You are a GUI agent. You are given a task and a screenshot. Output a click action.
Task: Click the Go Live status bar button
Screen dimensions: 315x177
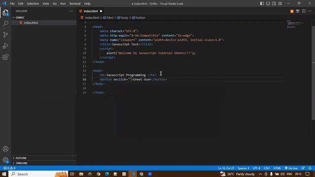291,168
